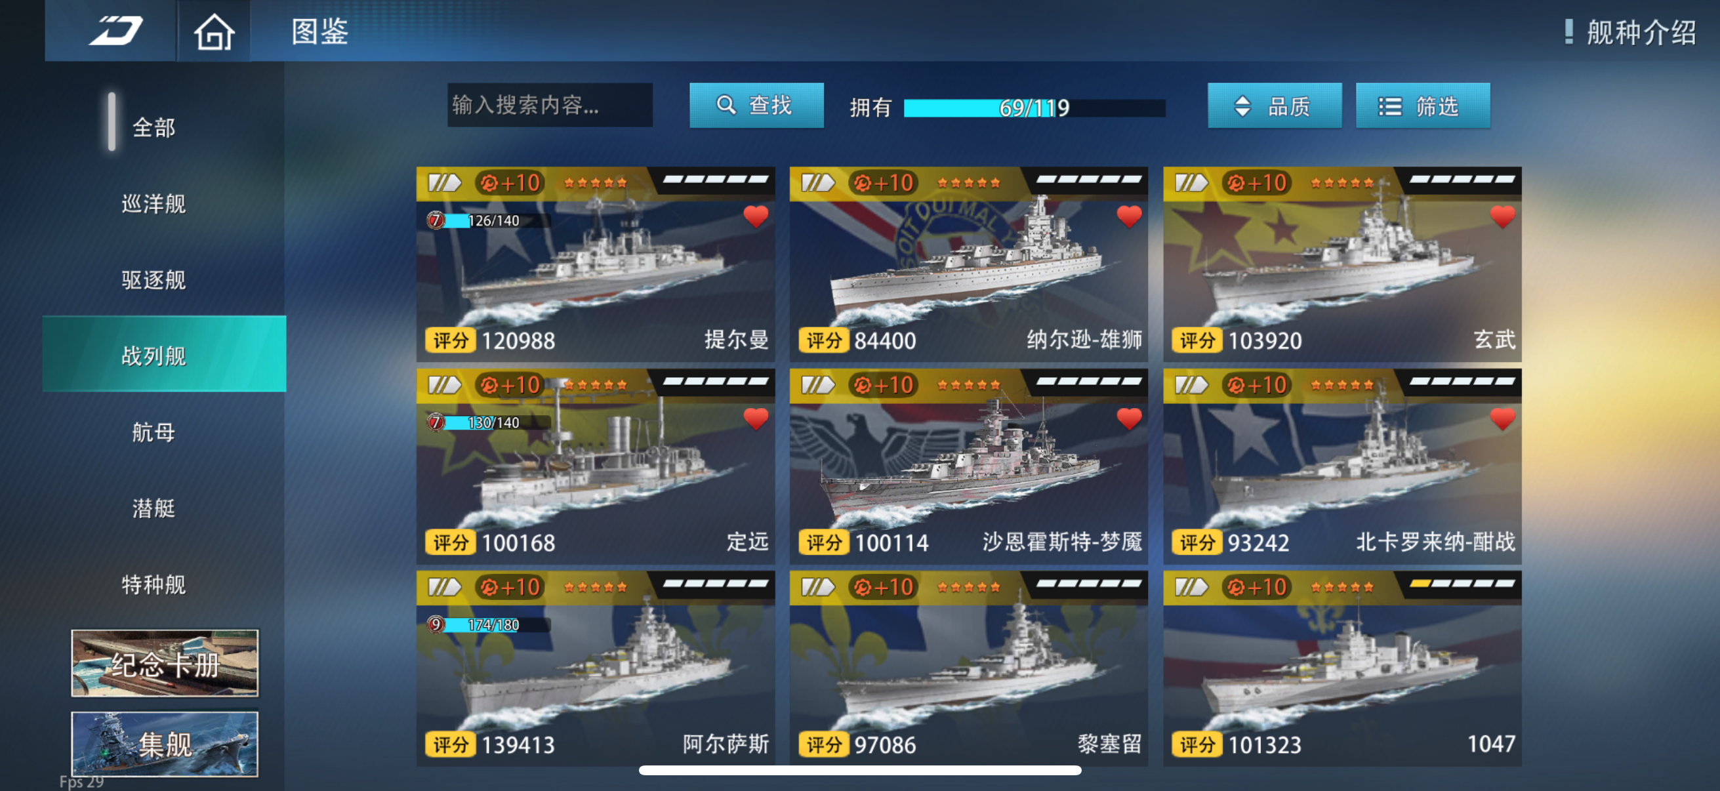Viewport: 1720px width, 791px height.
Task: Click the 拥有 69/119 progress bar
Action: (x=1034, y=108)
